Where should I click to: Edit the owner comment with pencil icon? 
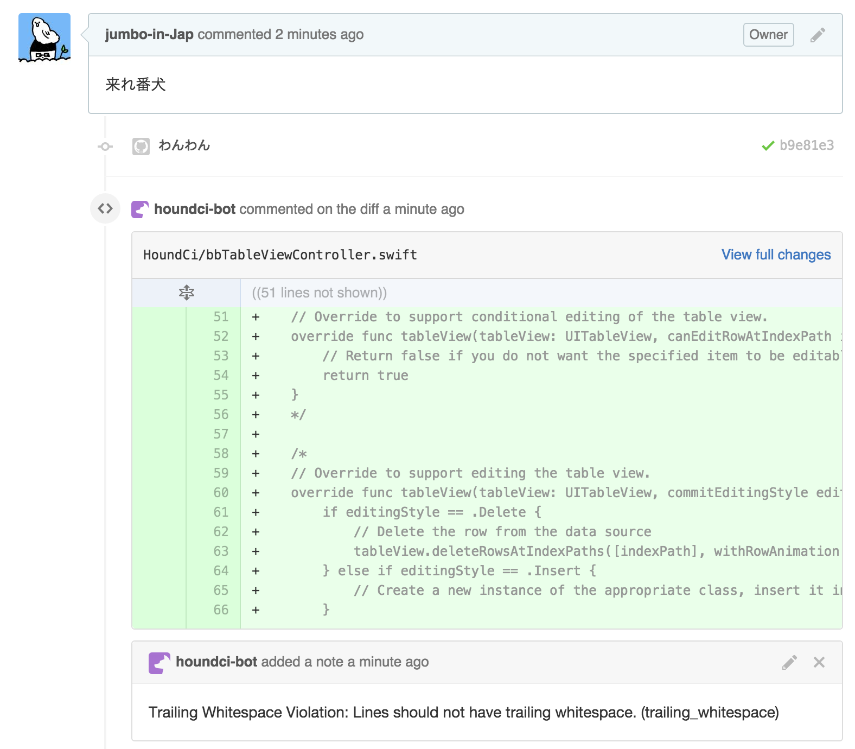818,35
